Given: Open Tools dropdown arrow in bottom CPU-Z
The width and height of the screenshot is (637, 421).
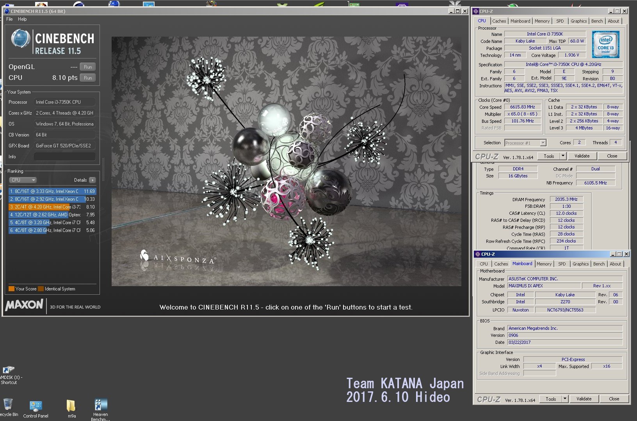Looking at the screenshot, I should coord(565,399).
